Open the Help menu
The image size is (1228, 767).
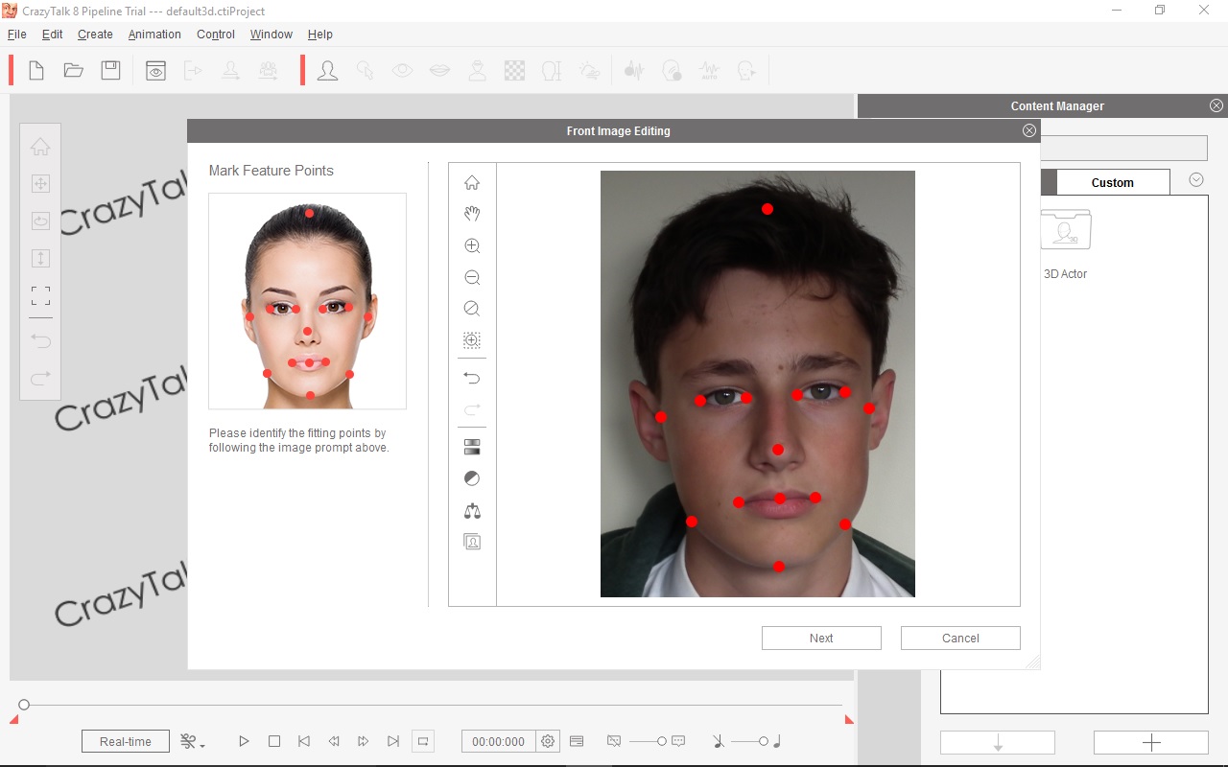click(320, 35)
